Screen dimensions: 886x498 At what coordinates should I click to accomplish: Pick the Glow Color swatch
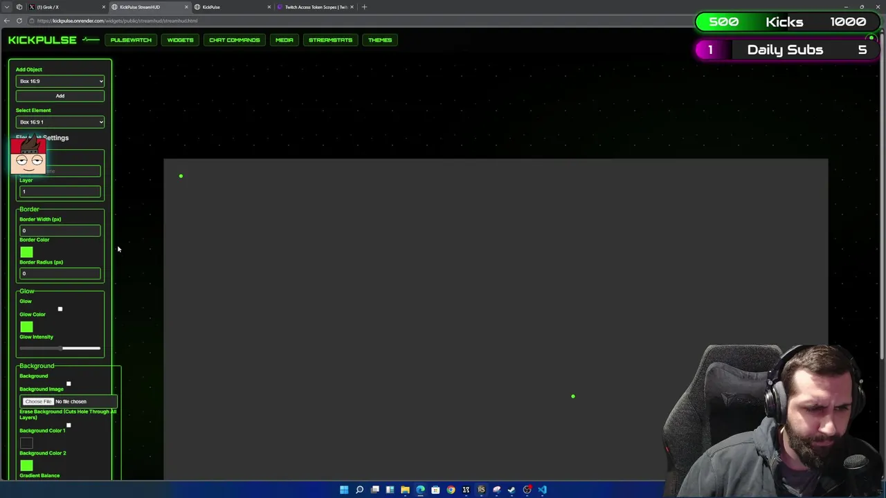click(26, 326)
